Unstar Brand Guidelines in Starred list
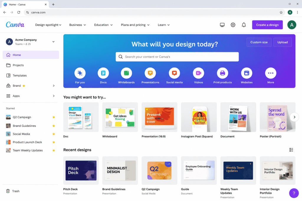 click(x=54, y=126)
